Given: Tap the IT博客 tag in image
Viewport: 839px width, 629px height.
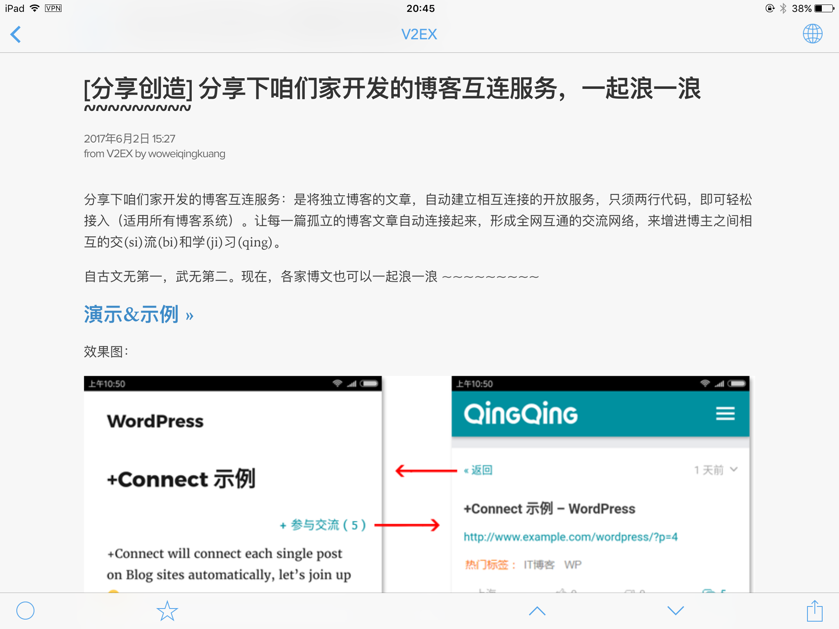Looking at the screenshot, I should click(x=539, y=565).
